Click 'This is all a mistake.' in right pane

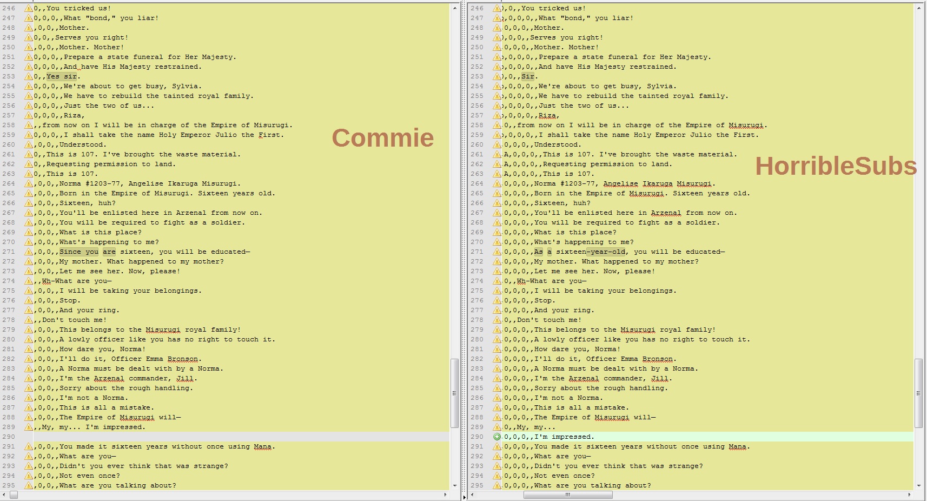point(581,407)
